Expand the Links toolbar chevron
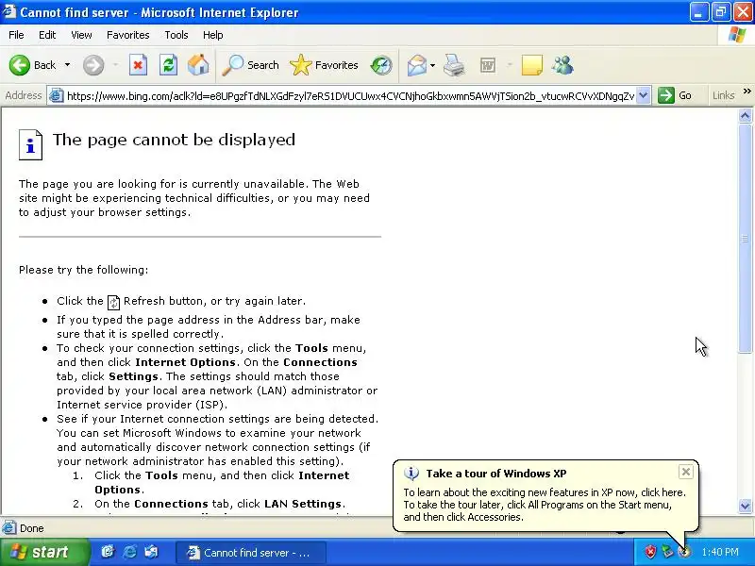The height and width of the screenshot is (566, 755). point(747,91)
